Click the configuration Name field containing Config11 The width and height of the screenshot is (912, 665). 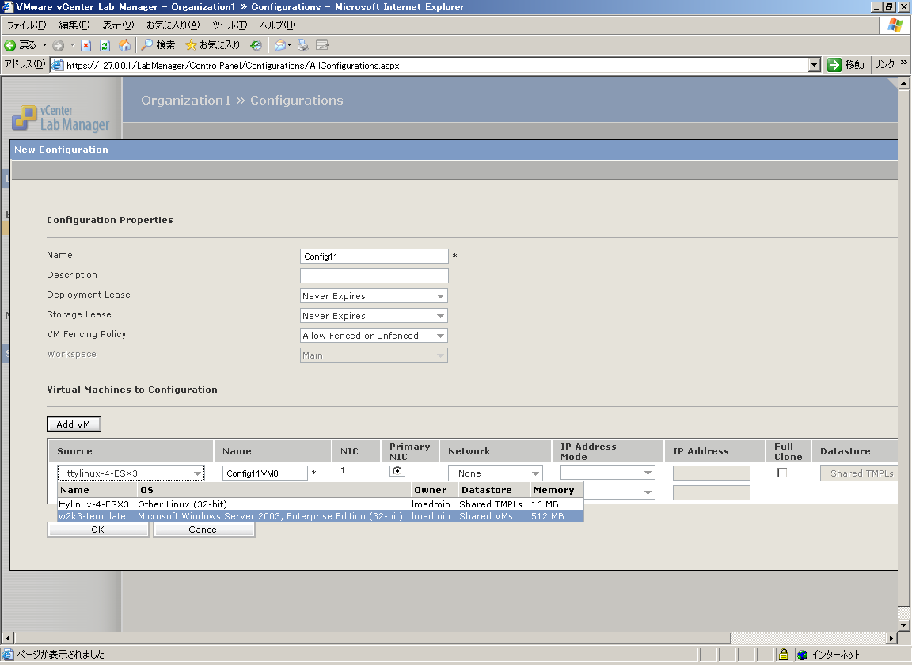pos(374,256)
